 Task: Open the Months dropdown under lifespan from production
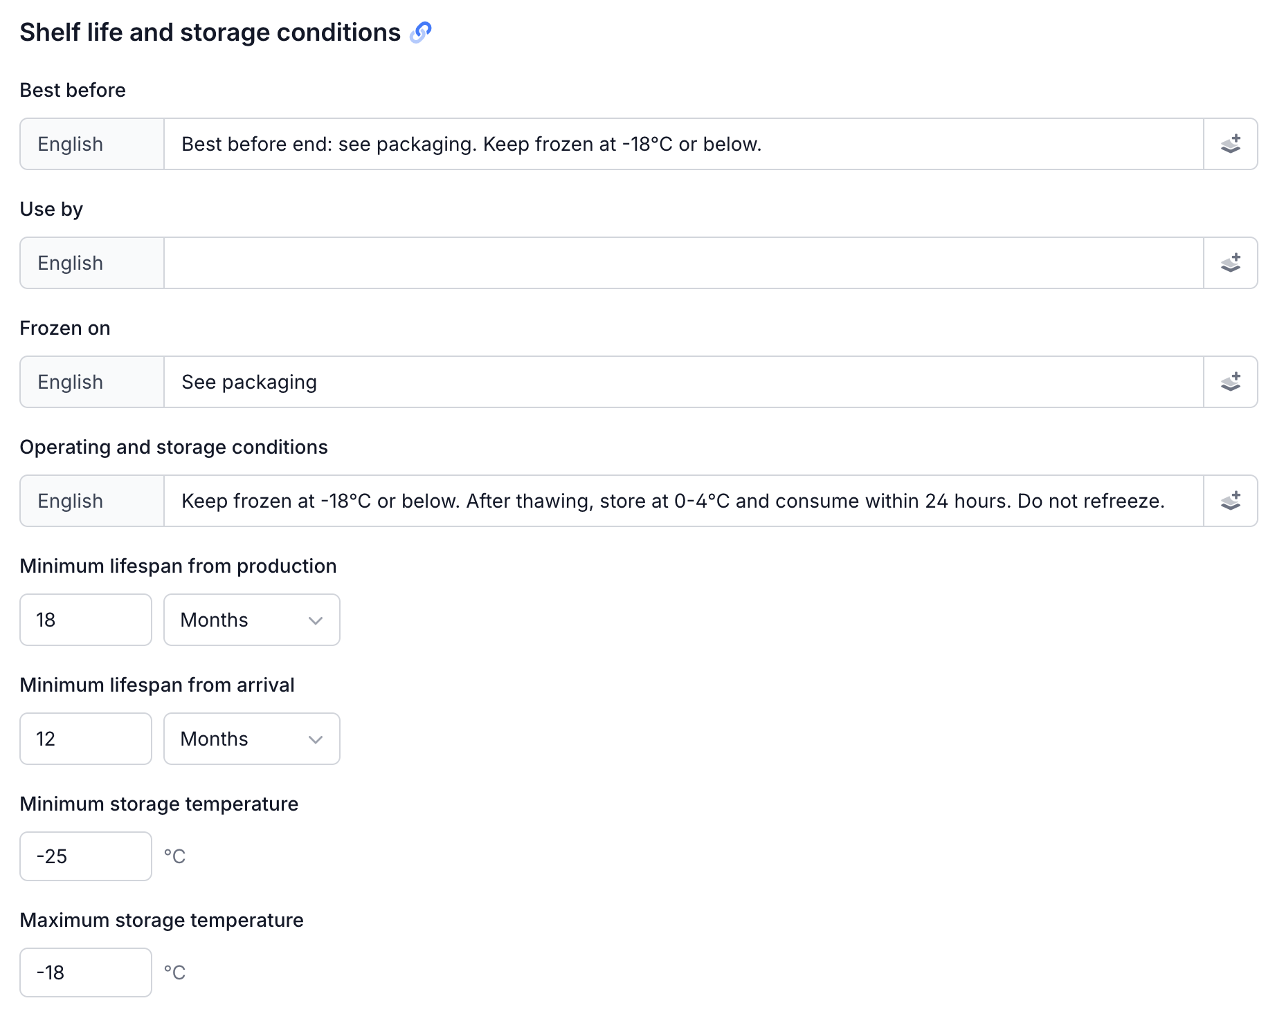pyautogui.click(x=251, y=620)
